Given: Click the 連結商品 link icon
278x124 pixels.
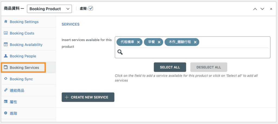Looking at the screenshot, I should coord(6,90).
